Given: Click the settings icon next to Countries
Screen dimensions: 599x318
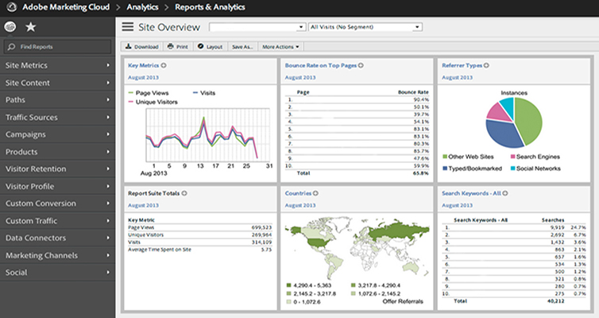Looking at the screenshot, I should tap(315, 192).
